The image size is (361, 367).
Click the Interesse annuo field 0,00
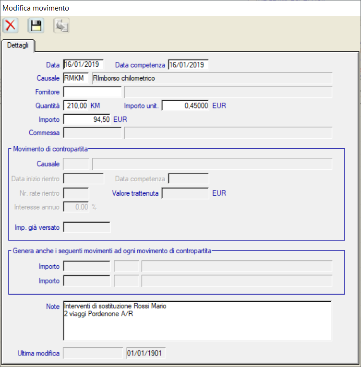coord(76,207)
